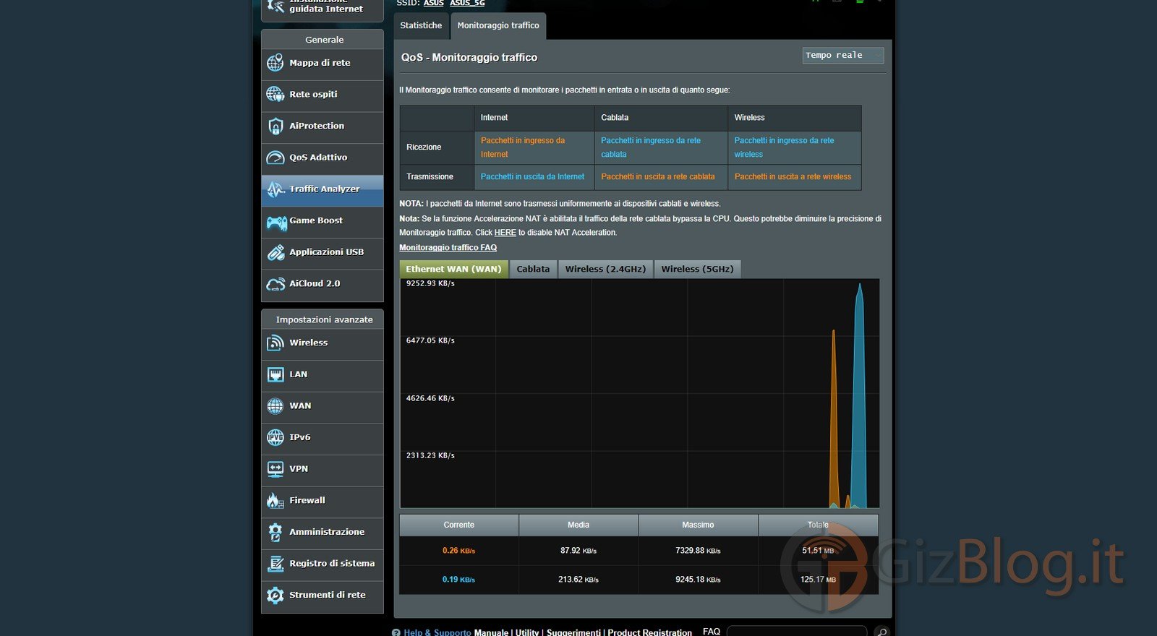Open Game Boost menu item
This screenshot has height=636, width=1157.
tap(323, 221)
